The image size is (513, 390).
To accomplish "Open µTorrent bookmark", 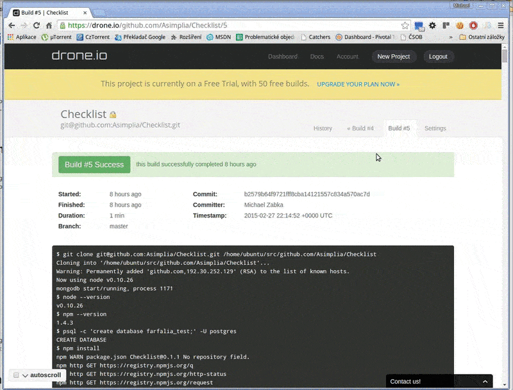I will (x=56, y=37).
